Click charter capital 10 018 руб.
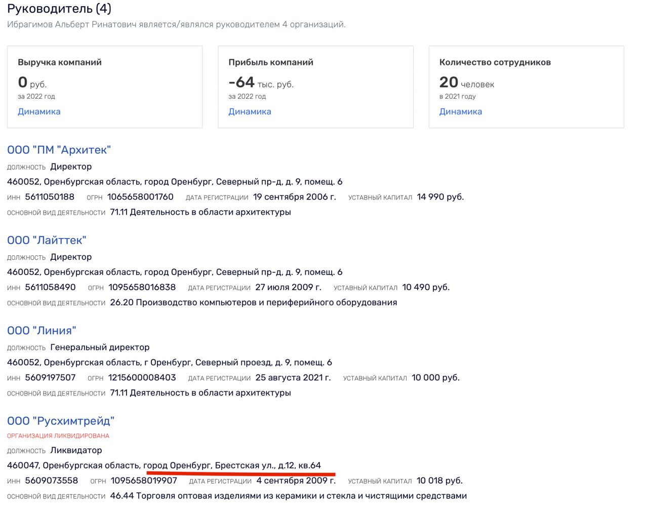This screenshot has height=512, width=648. coord(439,481)
